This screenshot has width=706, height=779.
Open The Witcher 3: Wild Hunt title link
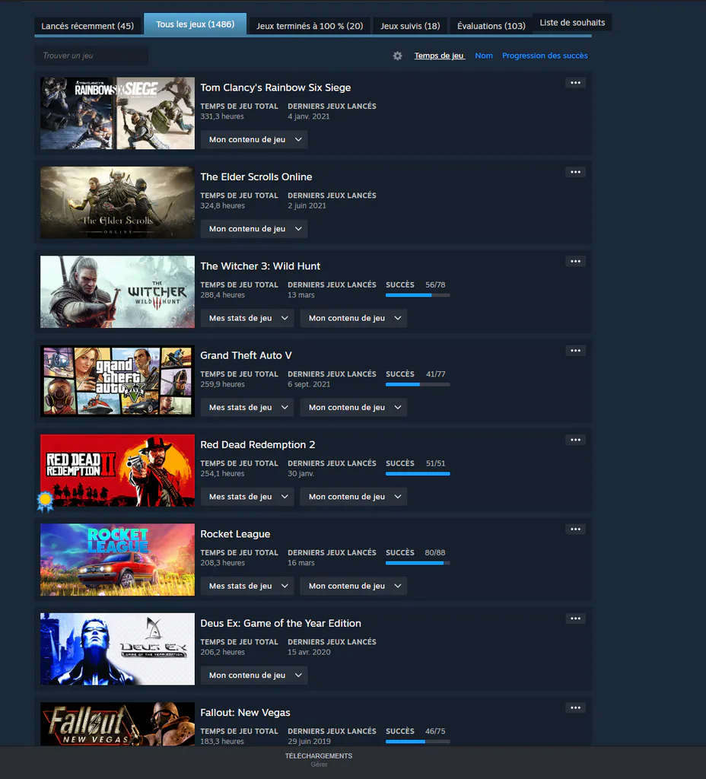tap(260, 266)
